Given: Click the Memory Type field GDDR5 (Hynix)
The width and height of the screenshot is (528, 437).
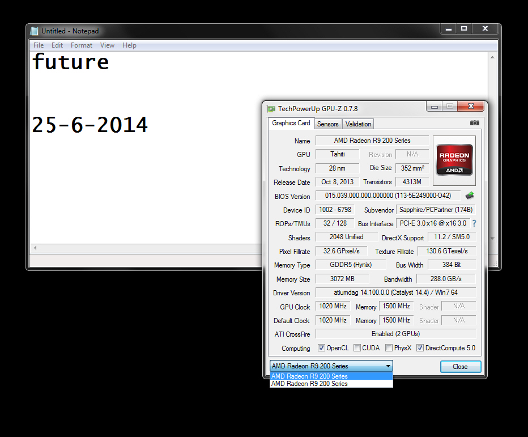Looking at the screenshot, I should coord(351,265).
